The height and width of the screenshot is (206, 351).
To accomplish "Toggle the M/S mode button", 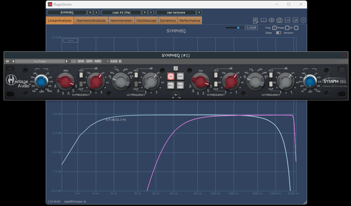I will [180, 77].
